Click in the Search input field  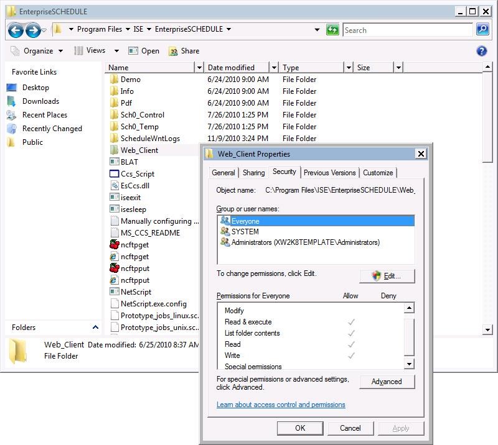tap(407, 30)
